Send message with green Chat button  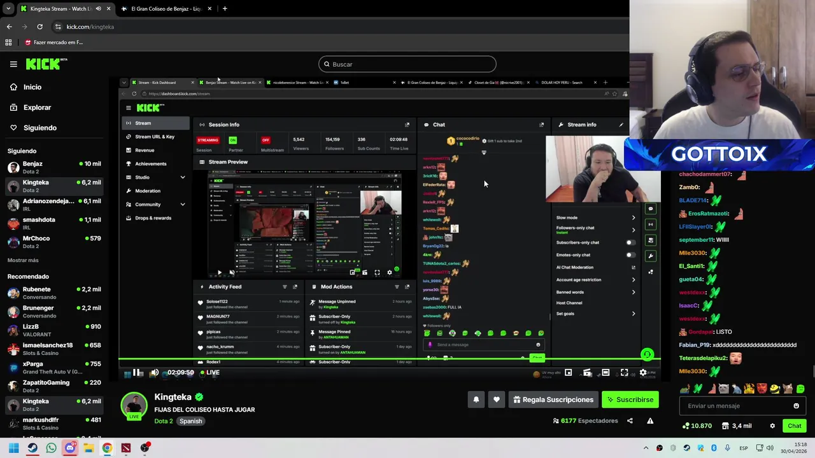coord(795,426)
